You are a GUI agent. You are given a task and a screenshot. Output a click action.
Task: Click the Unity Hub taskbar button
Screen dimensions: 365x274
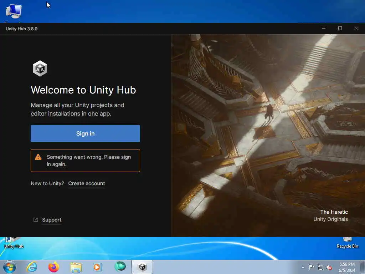[142, 267]
